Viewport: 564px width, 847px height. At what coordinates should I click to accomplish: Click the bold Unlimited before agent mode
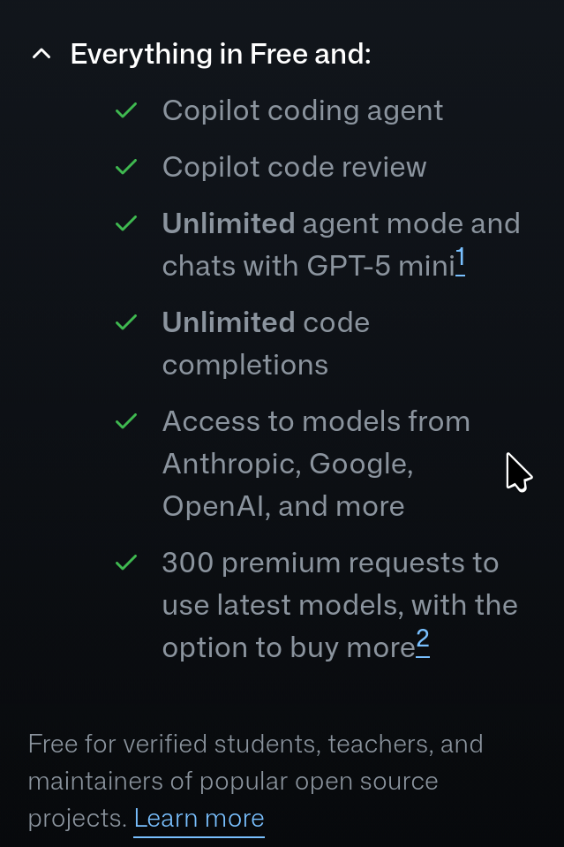click(229, 223)
